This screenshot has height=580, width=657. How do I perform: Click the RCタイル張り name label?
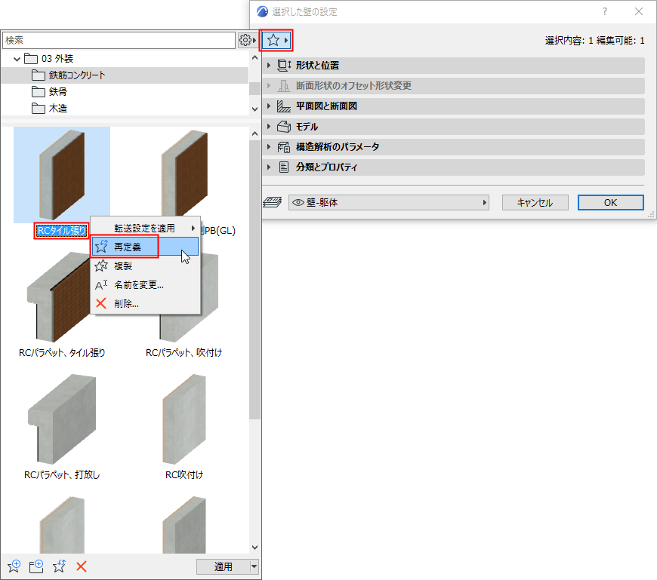click(x=62, y=231)
